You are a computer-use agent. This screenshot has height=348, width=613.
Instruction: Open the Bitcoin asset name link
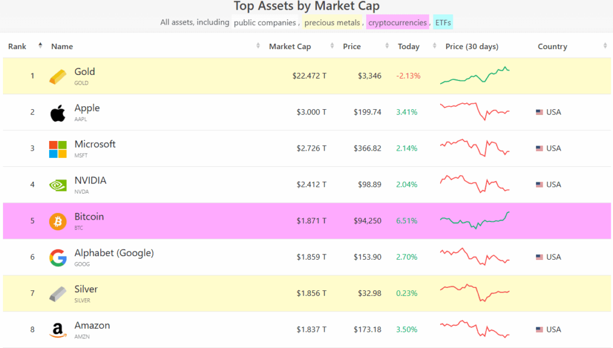pyautogui.click(x=89, y=217)
